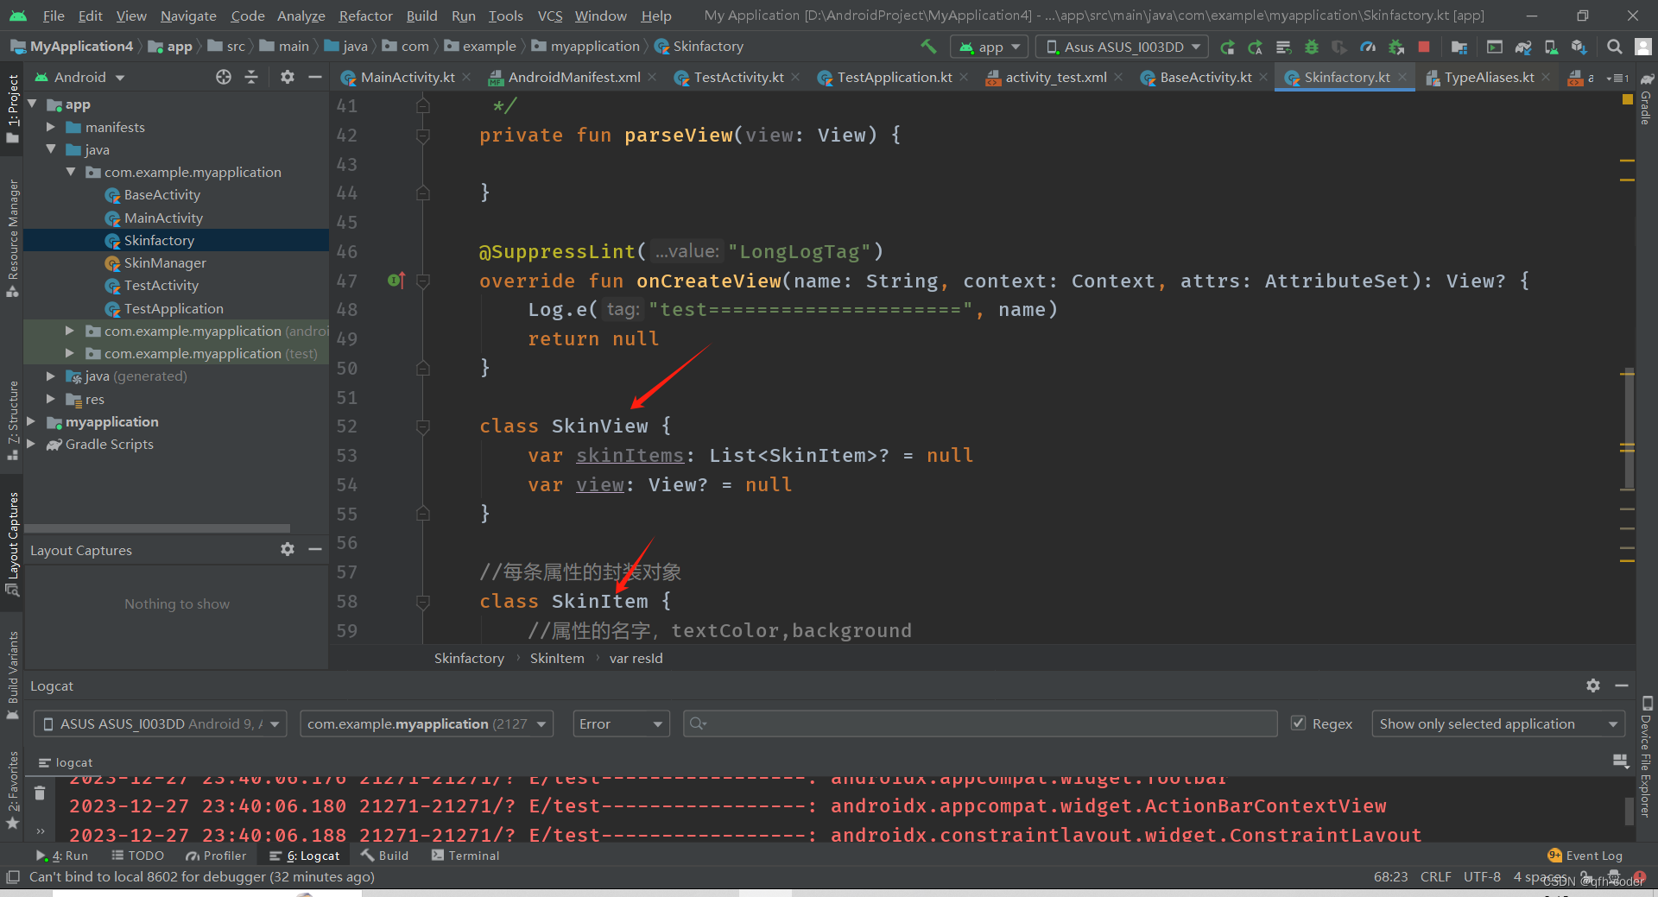
Task: Open the AVD Manager icon
Action: pos(1551,47)
